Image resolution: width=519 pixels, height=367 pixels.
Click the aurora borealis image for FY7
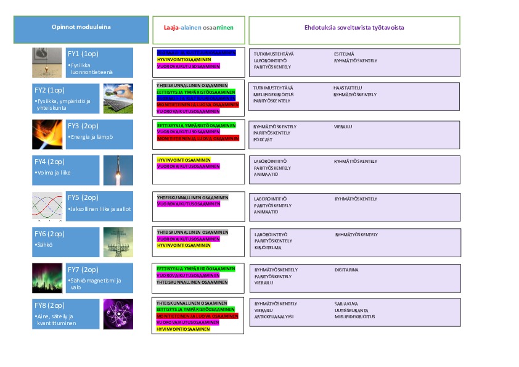point(47,278)
